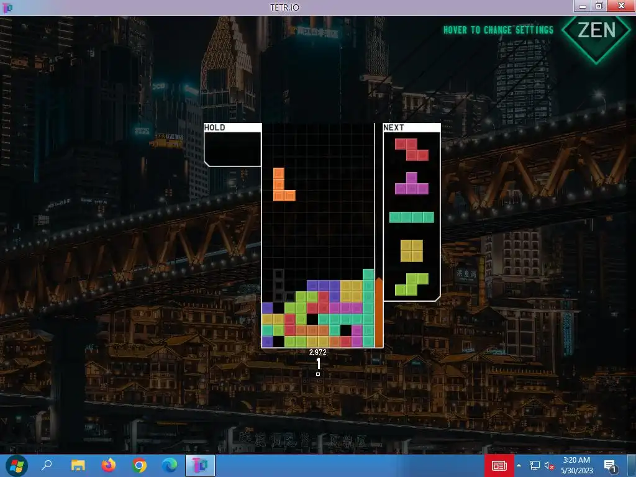Open the clock showing 3:20 AM
636x477 pixels.
pyautogui.click(x=577, y=465)
